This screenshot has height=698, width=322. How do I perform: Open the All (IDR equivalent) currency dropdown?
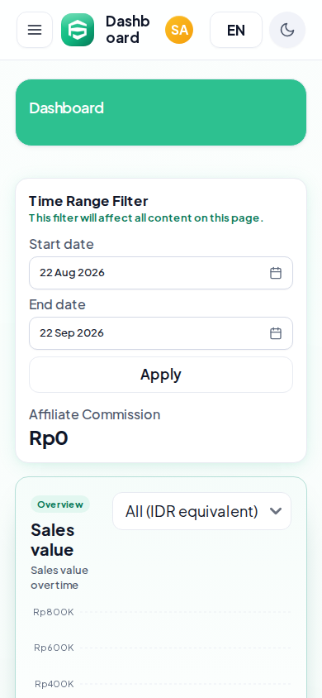(x=201, y=511)
